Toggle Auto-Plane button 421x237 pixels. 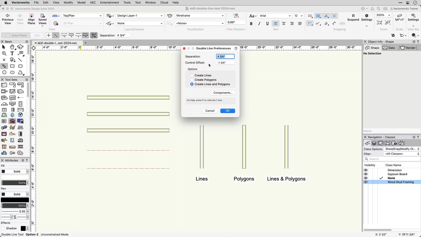click(x=16, y=35)
